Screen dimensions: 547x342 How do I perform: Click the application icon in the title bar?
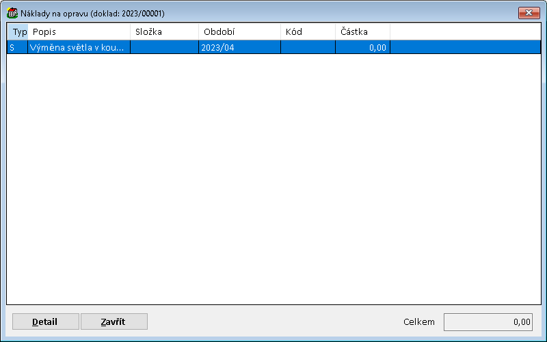tap(12, 13)
